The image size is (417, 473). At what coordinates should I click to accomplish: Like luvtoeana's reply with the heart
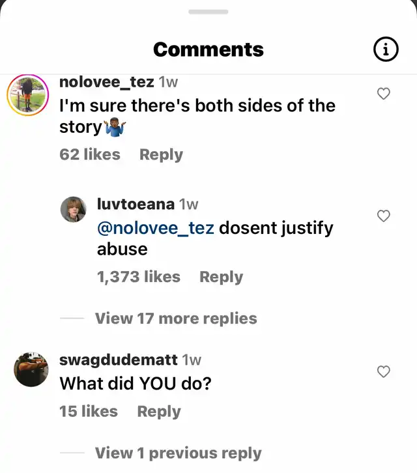[384, 216]
